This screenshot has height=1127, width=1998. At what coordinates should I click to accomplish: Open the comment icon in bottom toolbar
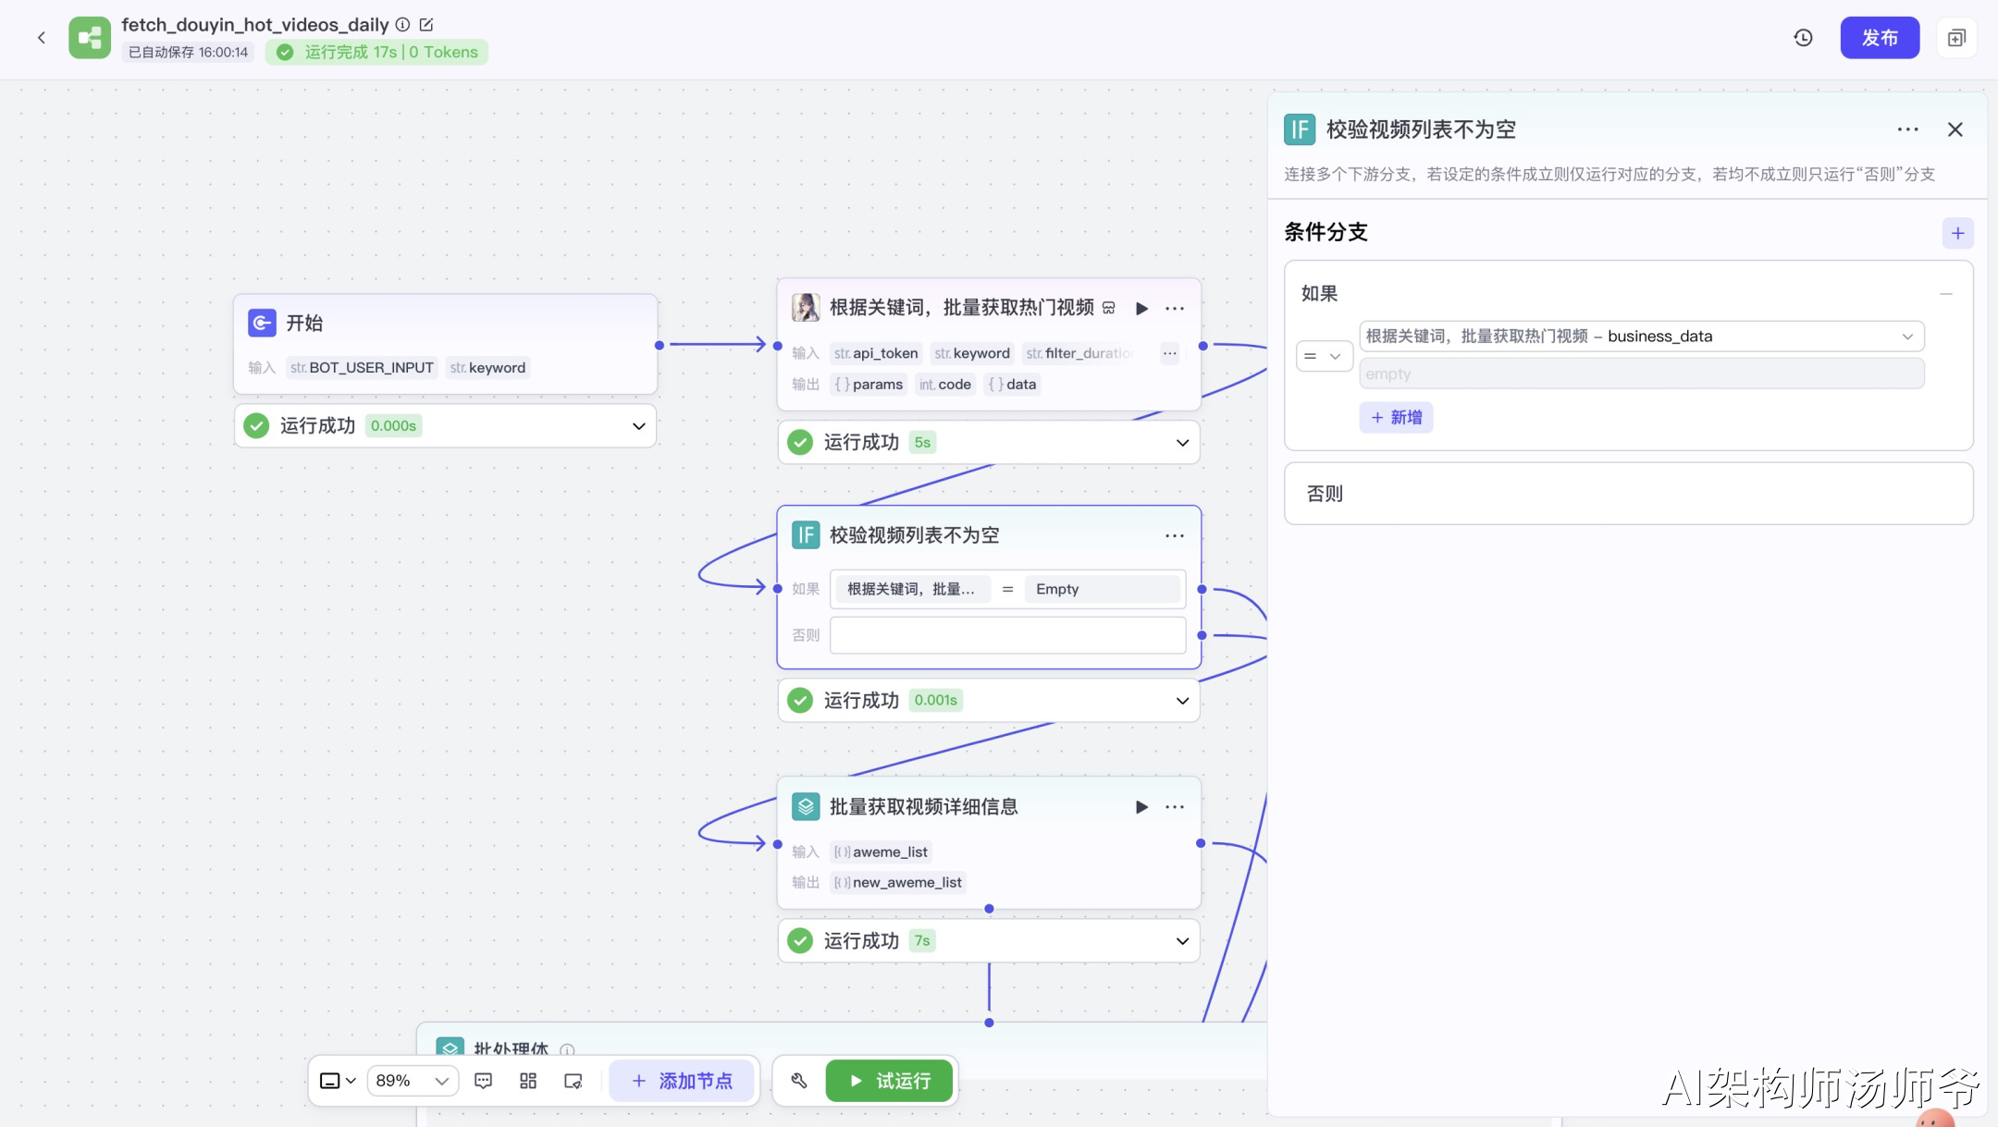pyautogui.click(x=483, y=1081)
